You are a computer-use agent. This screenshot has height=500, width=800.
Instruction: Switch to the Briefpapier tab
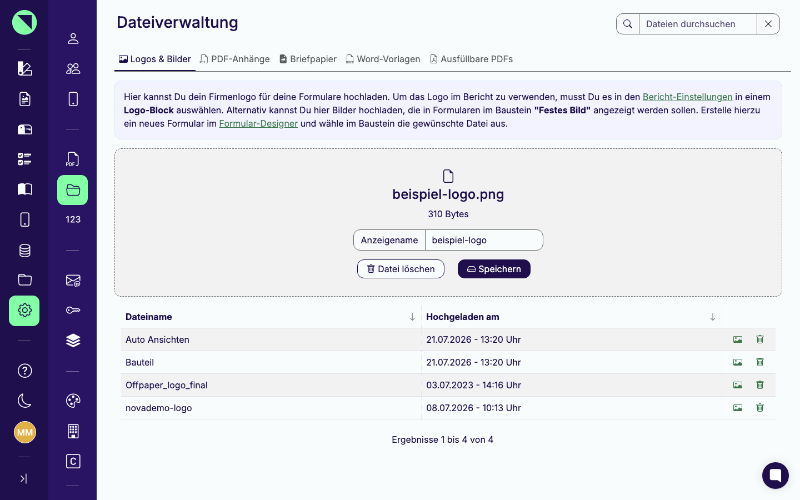[x=308, y=59]
